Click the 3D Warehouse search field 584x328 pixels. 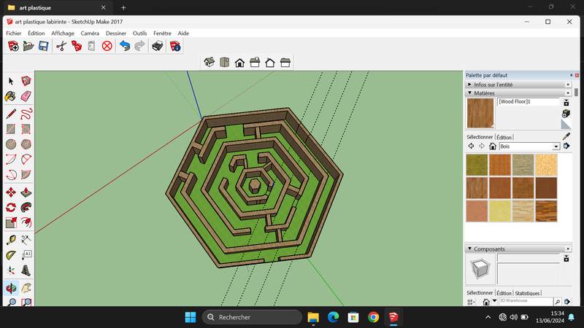click(525, 301)
